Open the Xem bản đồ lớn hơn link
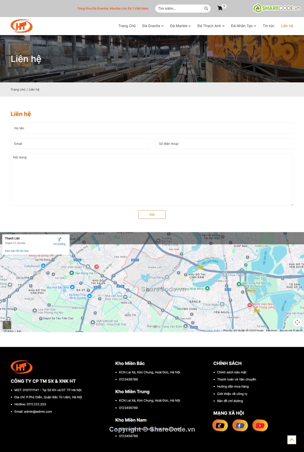This screenshot has width=304, height=452. (x=16, y=251)
